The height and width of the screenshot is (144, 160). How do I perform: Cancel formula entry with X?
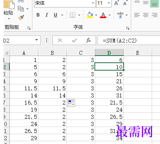click(60, 40)
